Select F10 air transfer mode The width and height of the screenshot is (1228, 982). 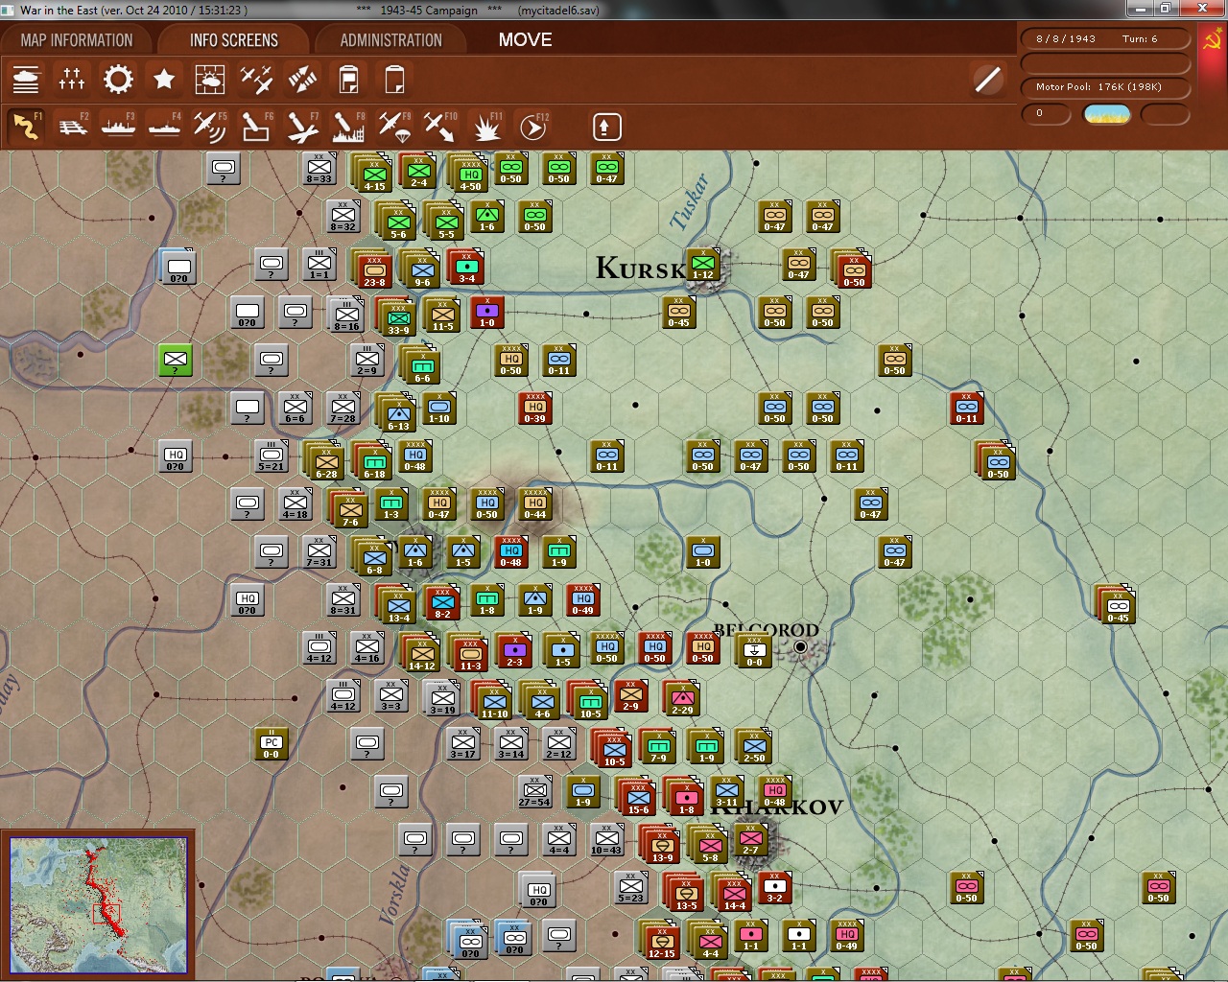pos(440,127)
